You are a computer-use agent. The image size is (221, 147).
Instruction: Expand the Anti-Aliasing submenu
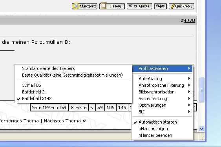pyautogui.click(x=162, y=79)
